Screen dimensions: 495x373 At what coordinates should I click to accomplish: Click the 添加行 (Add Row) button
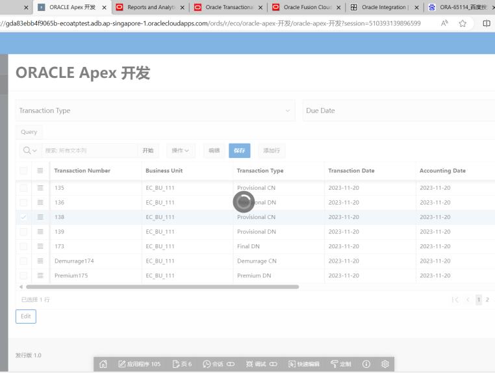tap(272, 150)
